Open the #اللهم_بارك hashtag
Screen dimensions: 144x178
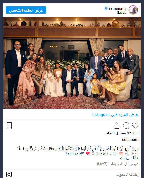129,158
